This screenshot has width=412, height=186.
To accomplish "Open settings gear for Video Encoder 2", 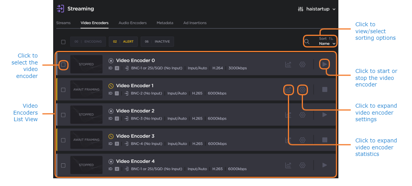I will click(x=303, y=115).
